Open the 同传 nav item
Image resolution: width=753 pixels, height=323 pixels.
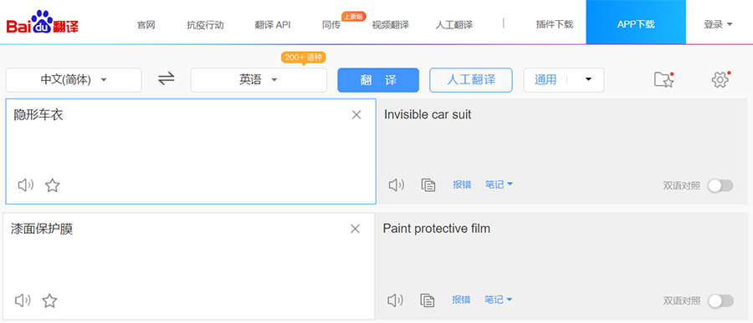(331, 25)
